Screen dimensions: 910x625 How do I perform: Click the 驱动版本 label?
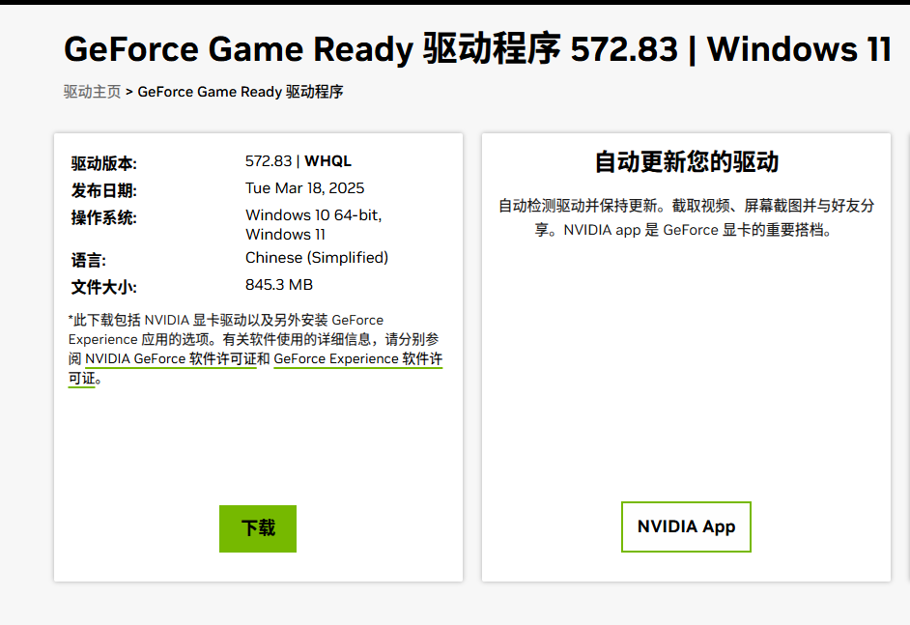point(104,163)
